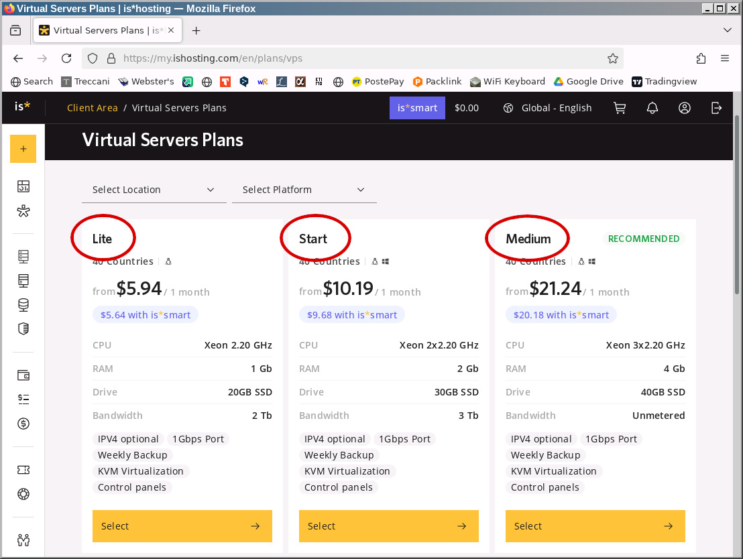Viewport: 743px width, 559px height.
Task: Switch to the Virtual Servers Plans browser tab
Action: pyautogui.click(x=107, y=30)
